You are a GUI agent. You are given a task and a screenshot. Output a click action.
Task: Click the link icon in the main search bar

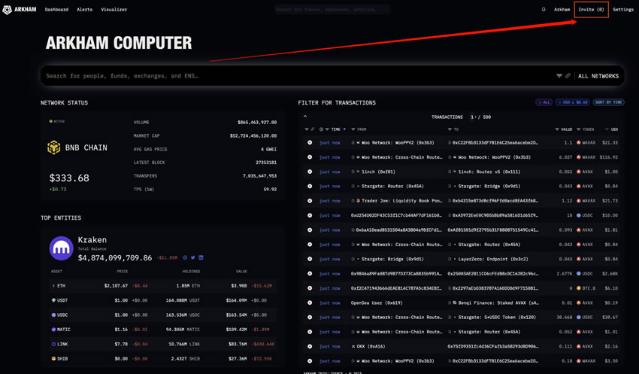pyautogui.click(x=568, y=76)
